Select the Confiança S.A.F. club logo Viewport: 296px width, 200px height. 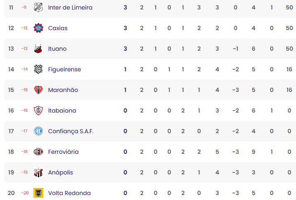(38, 131)
